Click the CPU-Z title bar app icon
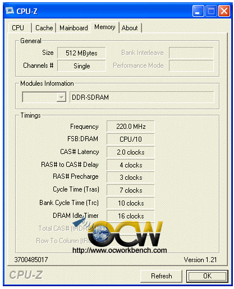 (x=10, y=11)
